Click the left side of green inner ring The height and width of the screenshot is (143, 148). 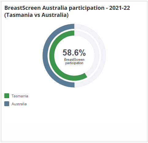point(52,56)
